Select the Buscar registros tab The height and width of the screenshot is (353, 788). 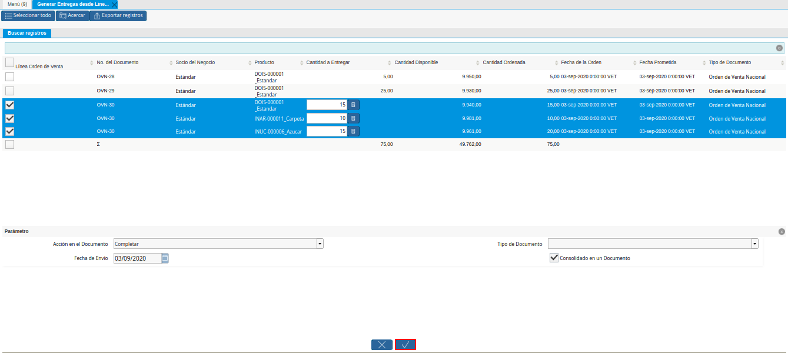click(27, 33)
